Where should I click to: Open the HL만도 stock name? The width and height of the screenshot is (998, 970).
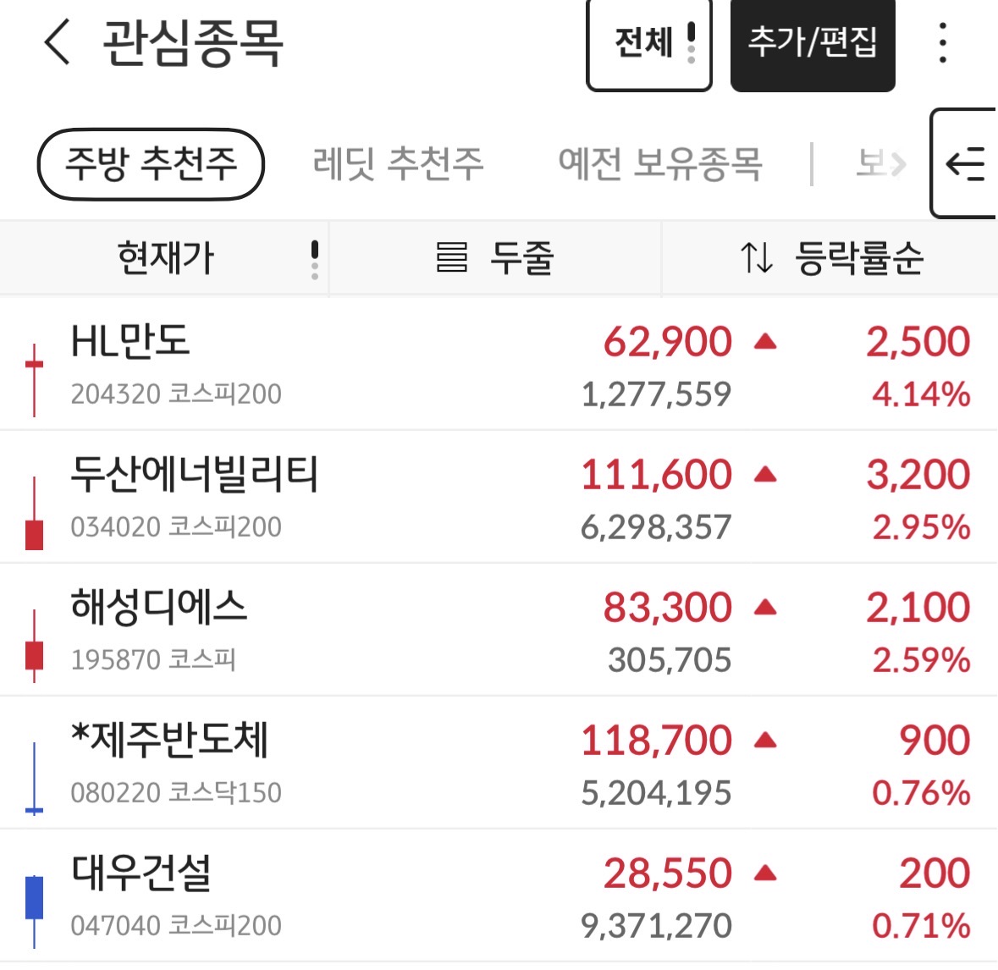click(x=130, y=341)
